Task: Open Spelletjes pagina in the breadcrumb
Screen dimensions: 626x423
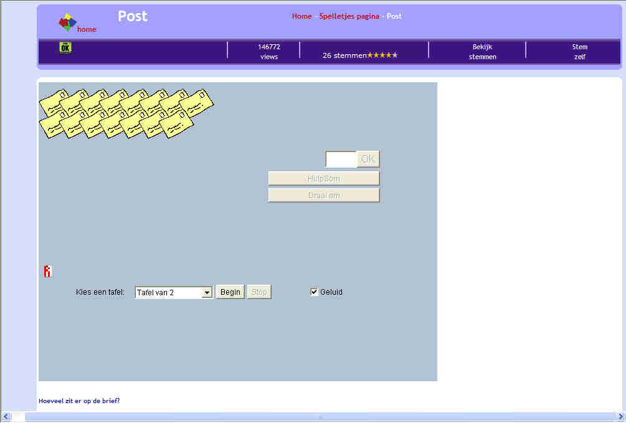Action: [x=349, y=16]
